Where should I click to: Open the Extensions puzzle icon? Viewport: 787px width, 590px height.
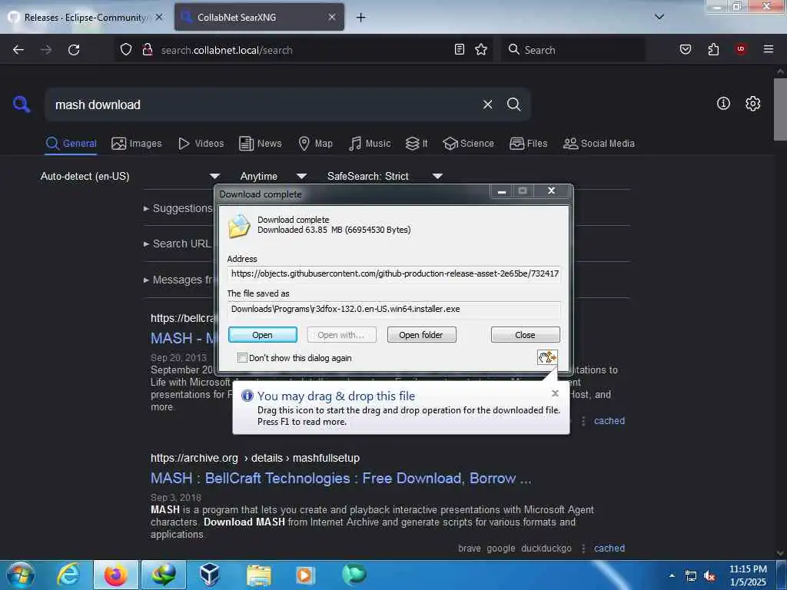click(713, 49)
